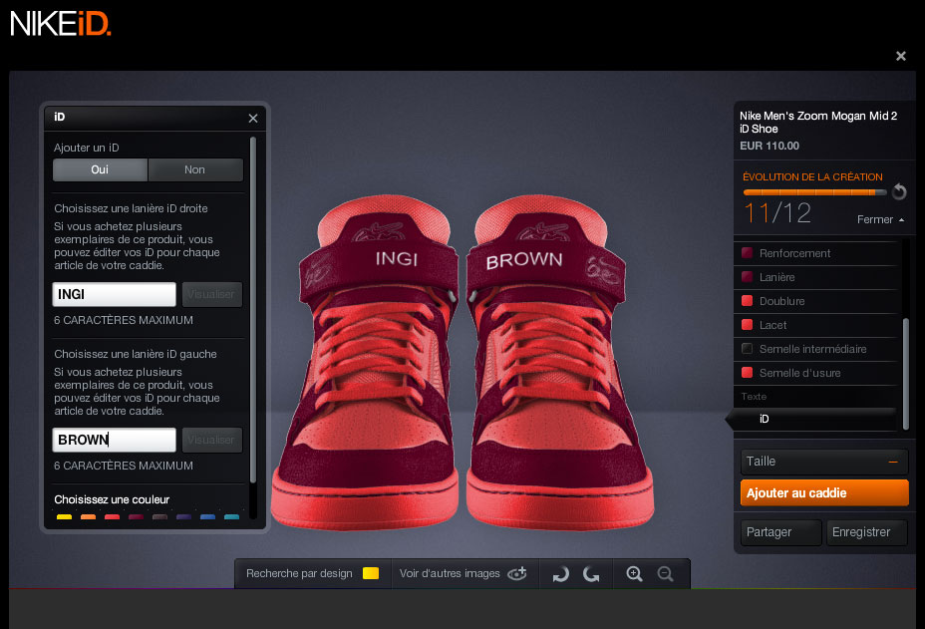Select Semelle intermédiaire in the parts list
This screenshot has height=629, width=925.
[811, 349]
